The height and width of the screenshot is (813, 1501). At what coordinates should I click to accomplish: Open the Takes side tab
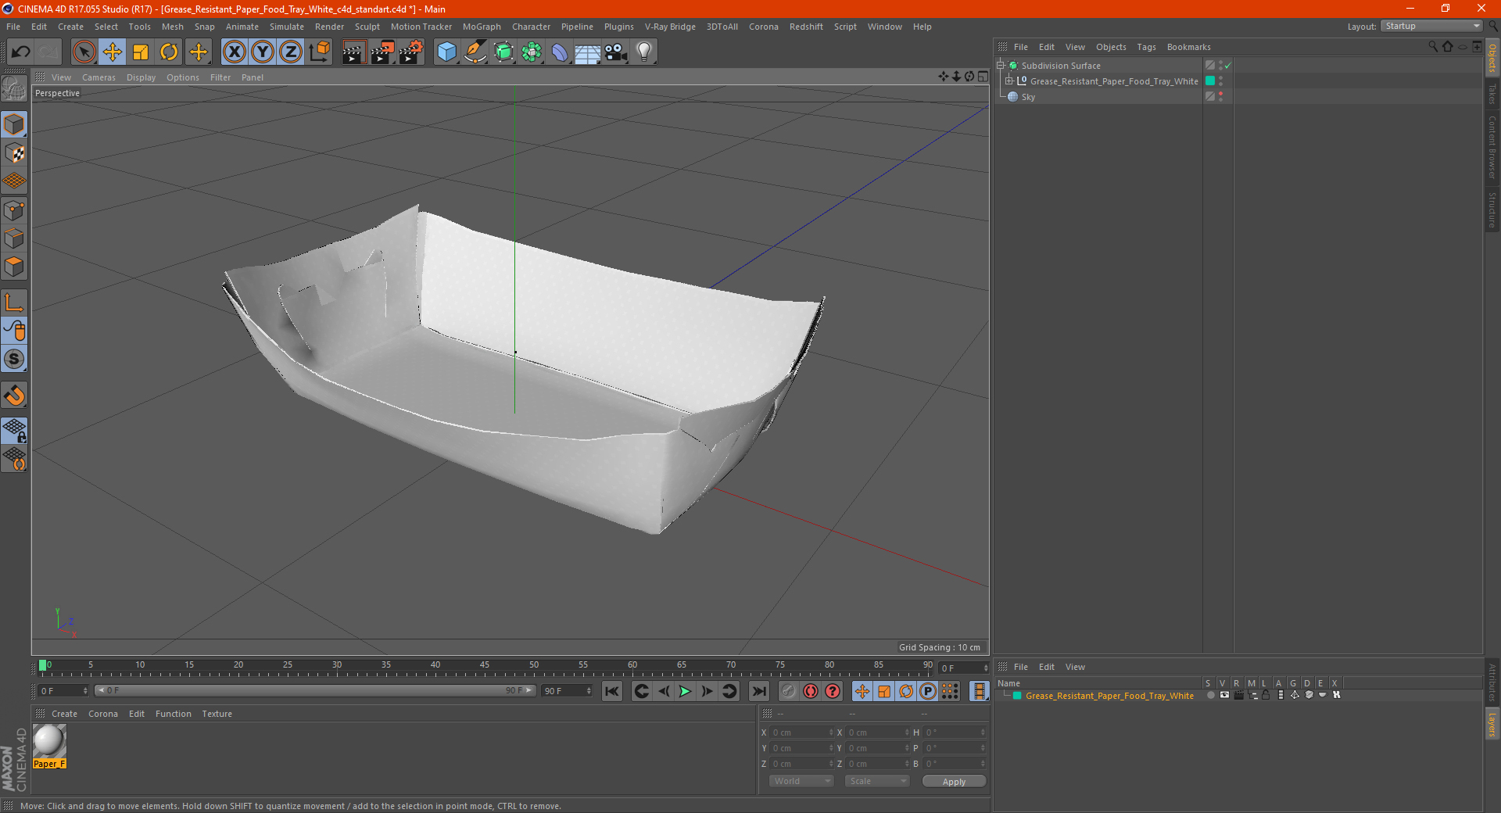point(1492,94)
